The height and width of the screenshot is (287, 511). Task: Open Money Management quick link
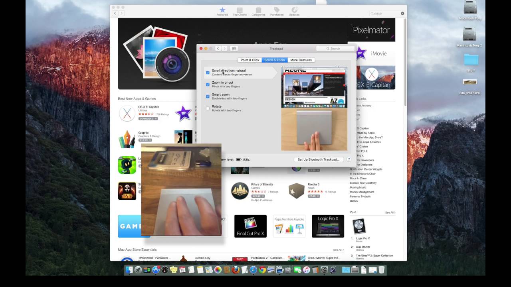362,192
